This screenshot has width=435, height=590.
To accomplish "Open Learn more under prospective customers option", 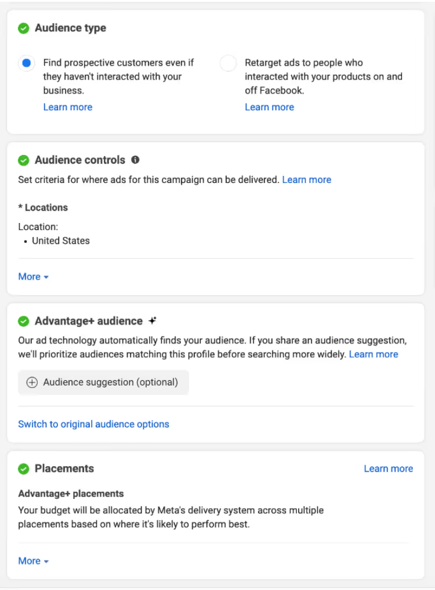I will tap(68, 107).
